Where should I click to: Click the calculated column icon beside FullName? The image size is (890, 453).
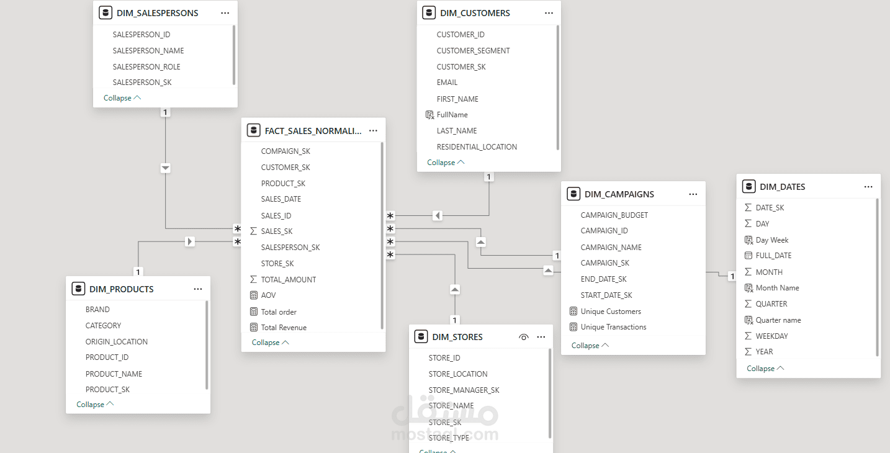coord(429,115)
